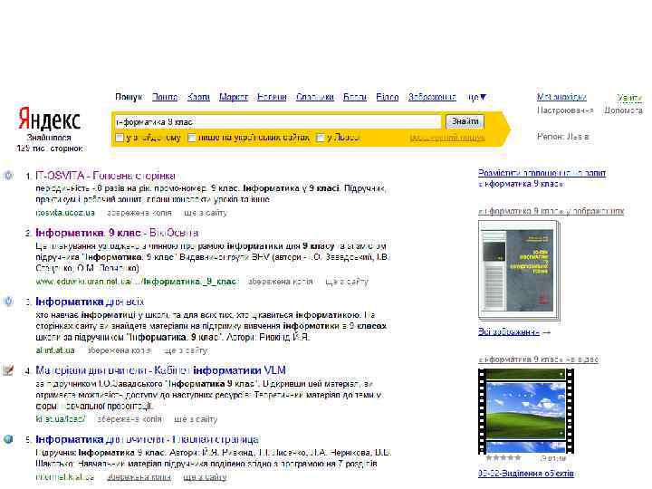
Task: Open 'Інформатика для всіх' result title
Action: (x=90, y=302)
